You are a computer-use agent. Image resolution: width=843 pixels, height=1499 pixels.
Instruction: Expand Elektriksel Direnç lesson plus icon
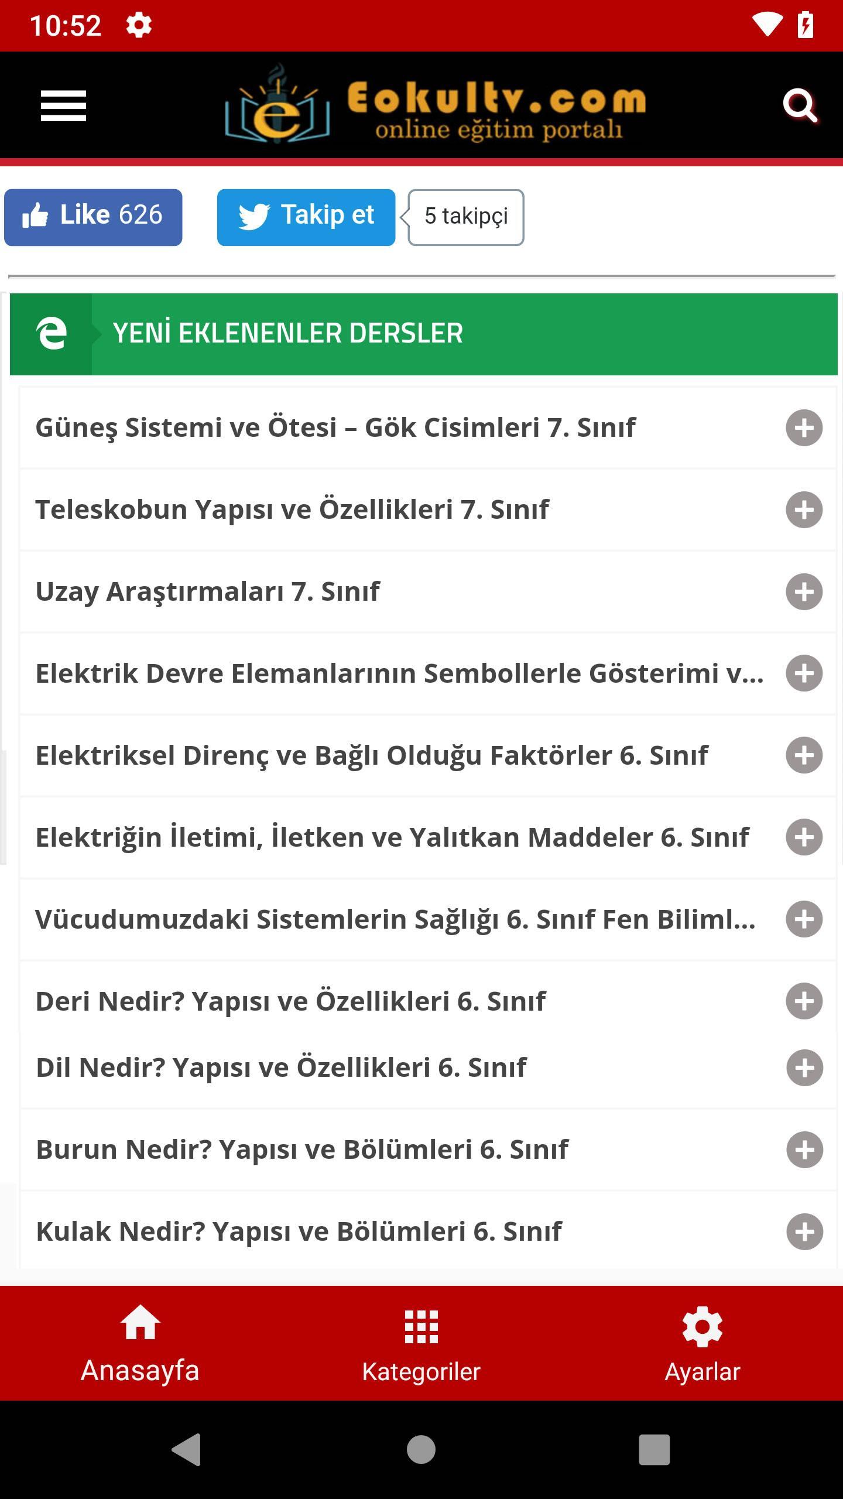[804, 755]
